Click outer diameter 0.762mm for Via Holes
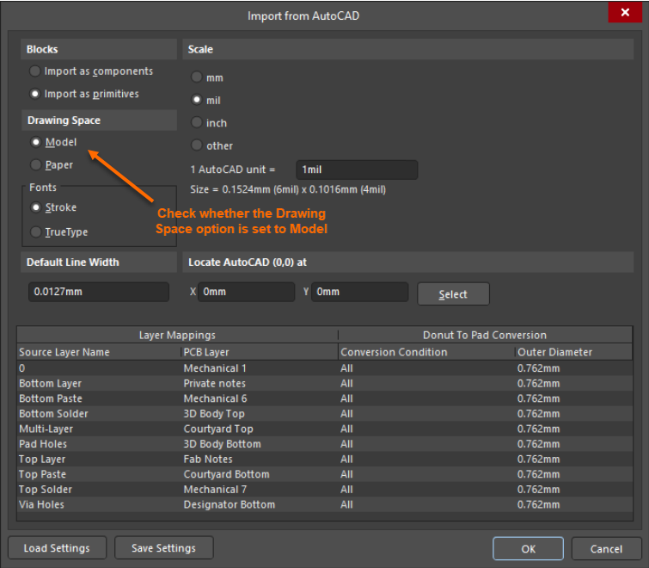Image resolution: width=649 pixels, height=568 pixels. point(573,504)
